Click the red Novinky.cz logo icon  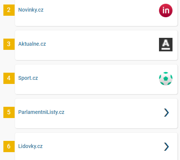(166, 10)
